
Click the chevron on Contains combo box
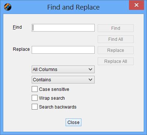click(x=90, y=80)
